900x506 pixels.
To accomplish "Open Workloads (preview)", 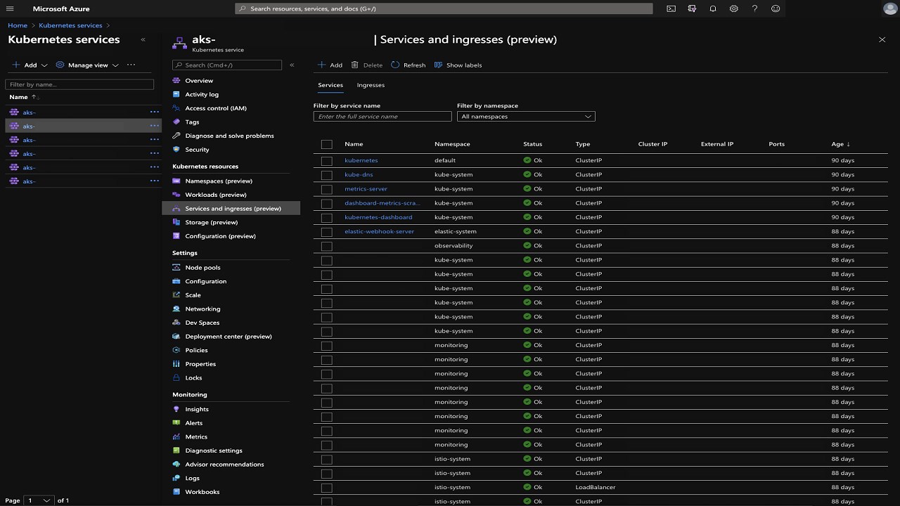I will point(216,195).
